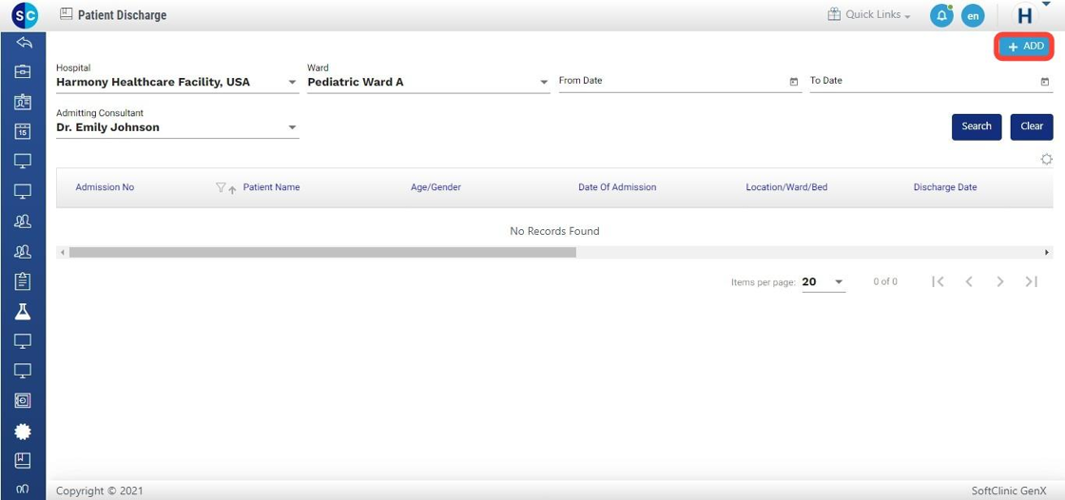Click the back arrow in the sidebar
This screenshot has width=1065, height=500.
point(23,43)
